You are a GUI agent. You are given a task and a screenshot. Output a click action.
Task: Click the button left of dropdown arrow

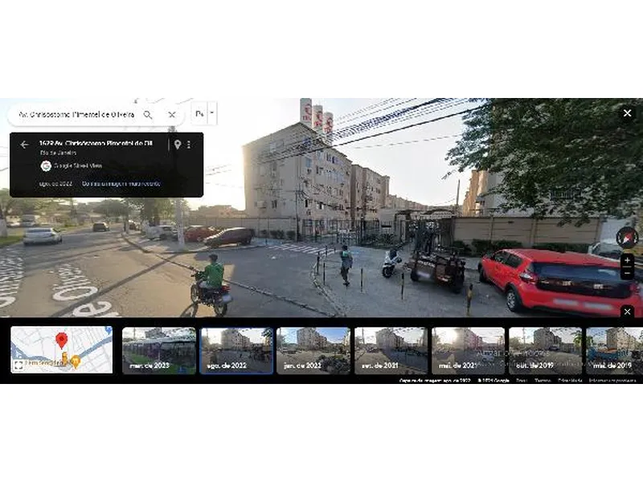point(199,113)
